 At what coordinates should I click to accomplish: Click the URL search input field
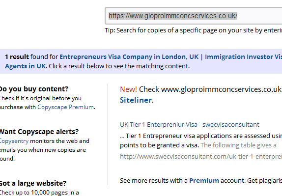194,16
